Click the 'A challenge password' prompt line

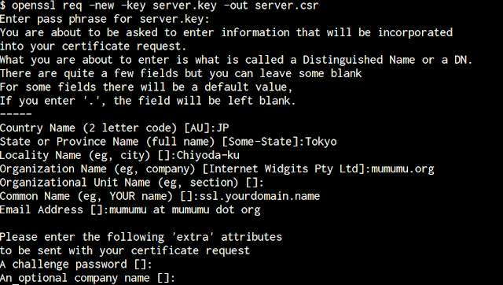76,265
